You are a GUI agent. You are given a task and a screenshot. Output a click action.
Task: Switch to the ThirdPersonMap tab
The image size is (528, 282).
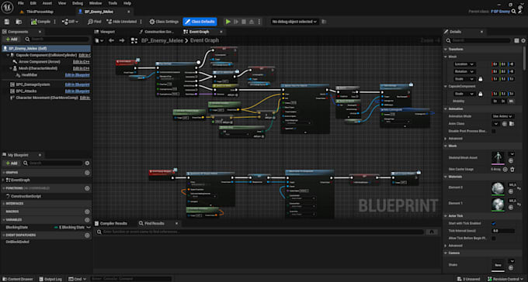click(40, 12)
